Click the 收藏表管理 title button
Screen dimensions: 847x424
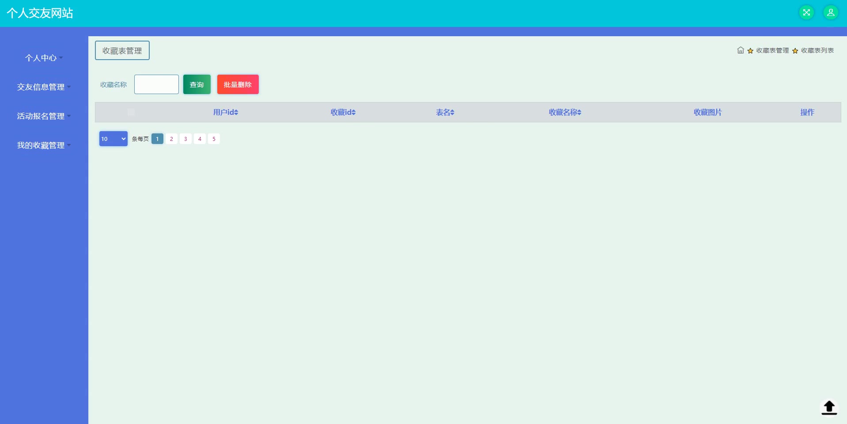click(x=122, y=50)
